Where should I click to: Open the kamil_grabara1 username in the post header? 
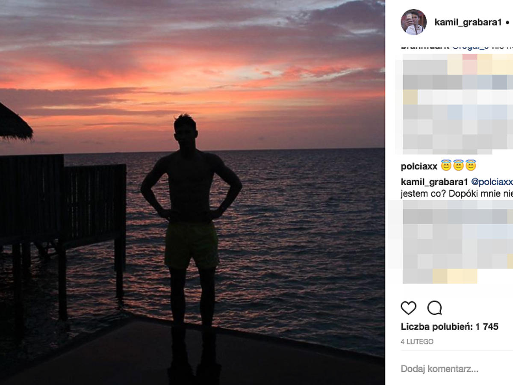point(468,22)
